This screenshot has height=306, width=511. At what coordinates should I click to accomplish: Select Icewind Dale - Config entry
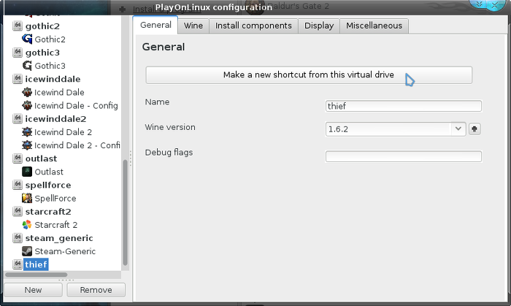click(76, 106)
